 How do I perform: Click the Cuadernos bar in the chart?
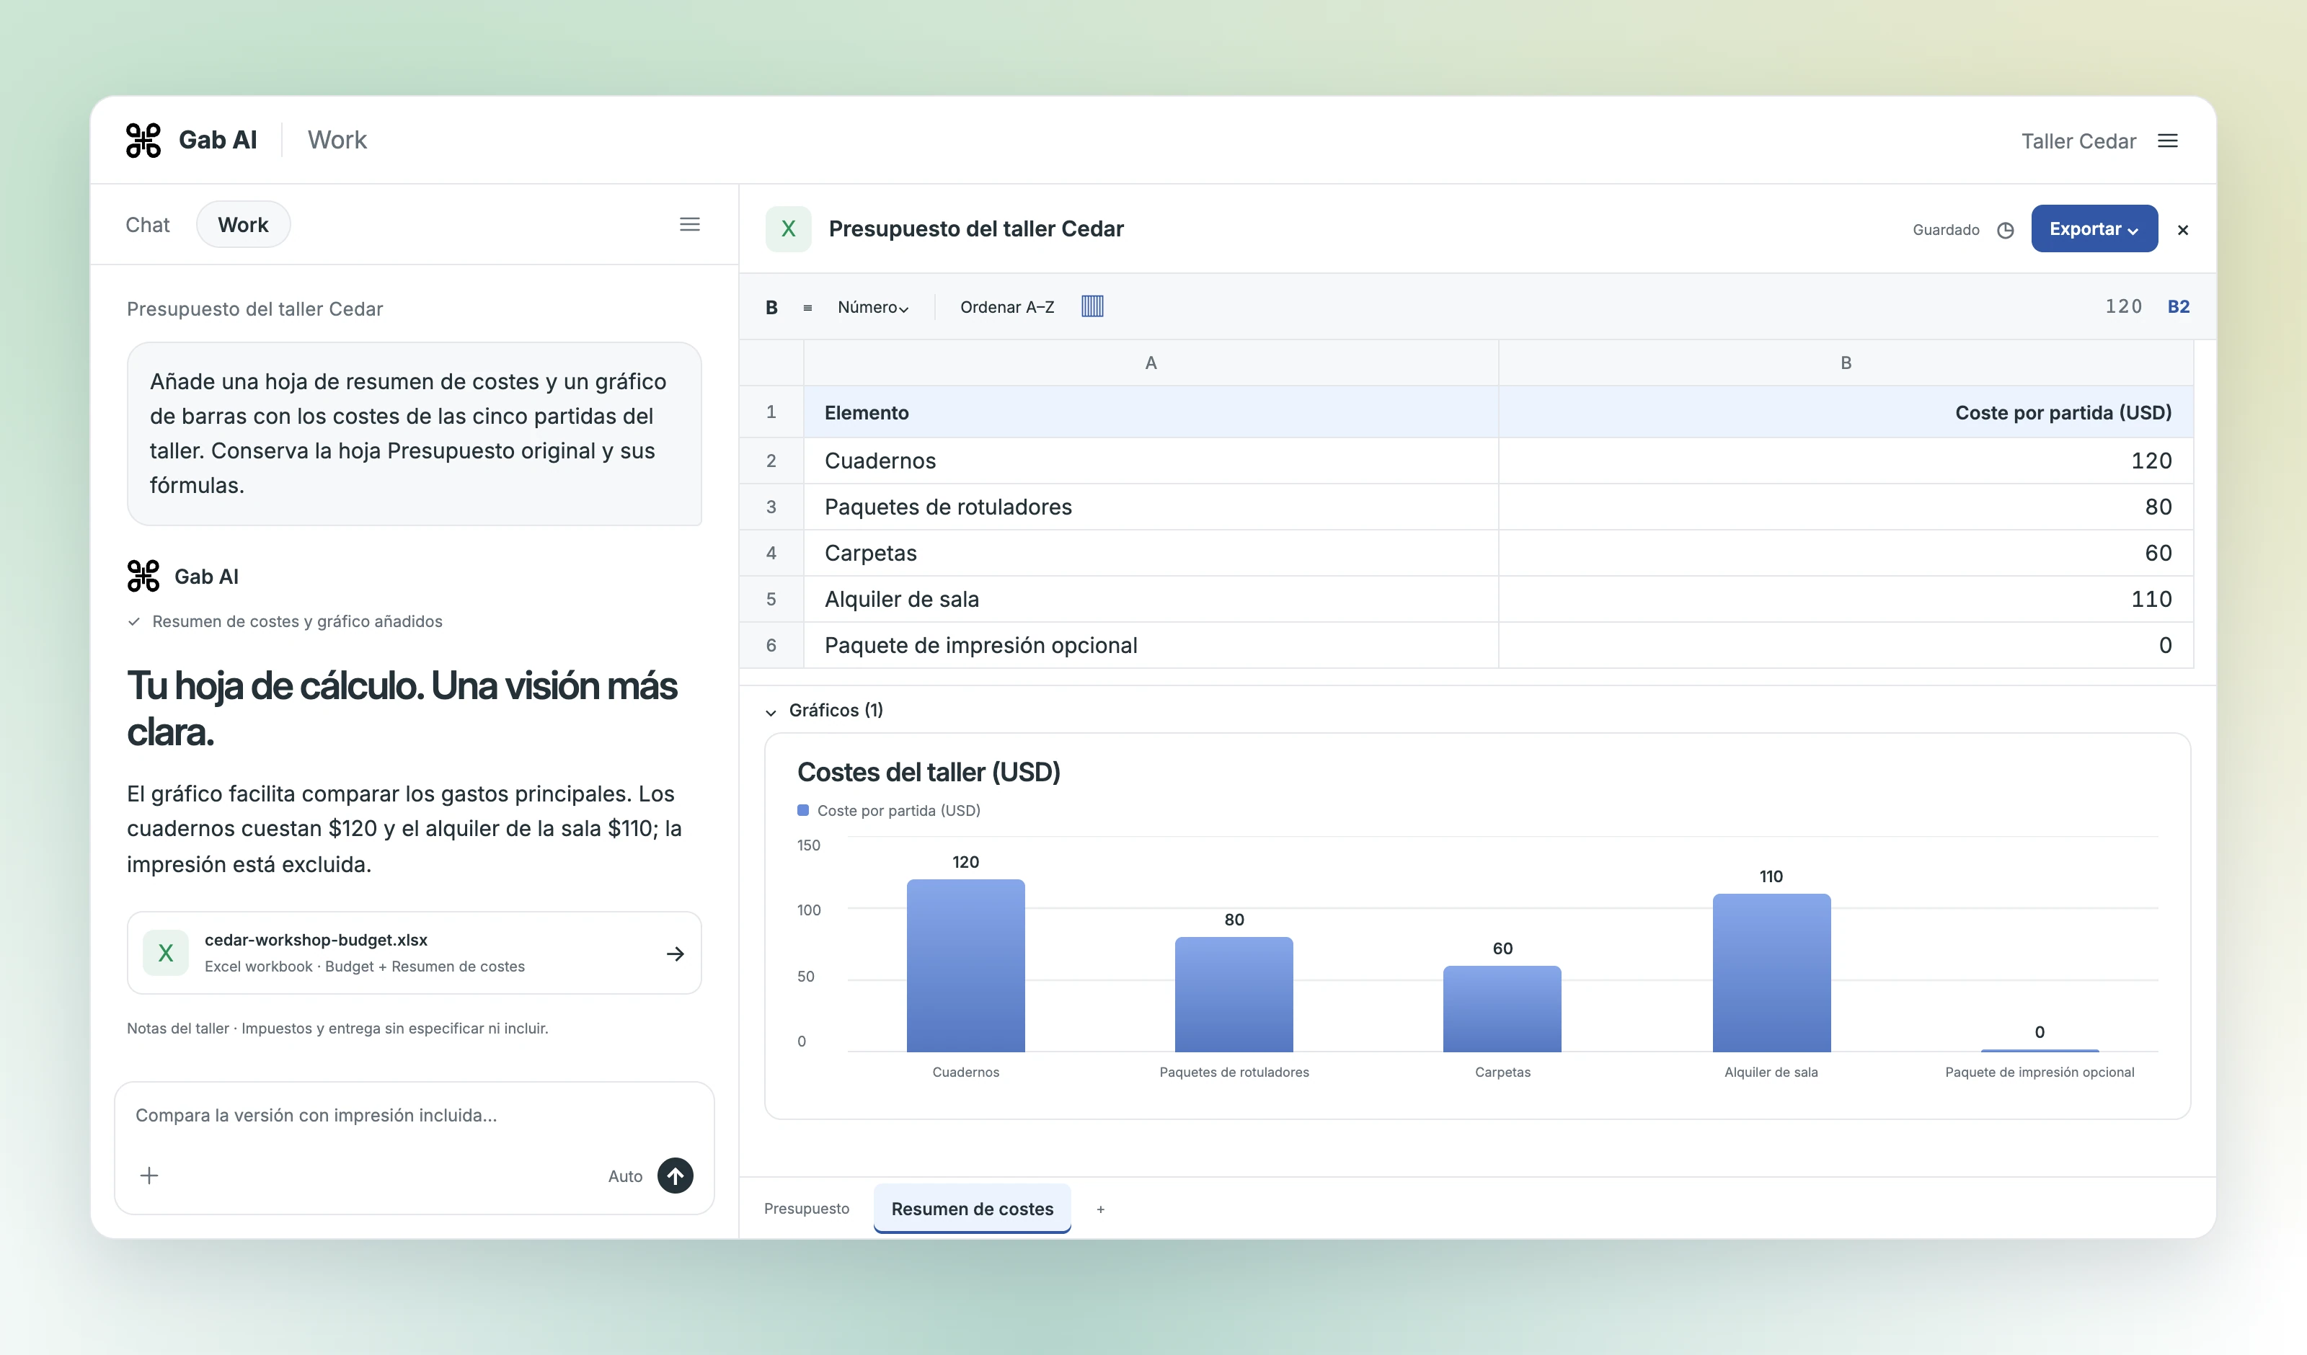966,965
